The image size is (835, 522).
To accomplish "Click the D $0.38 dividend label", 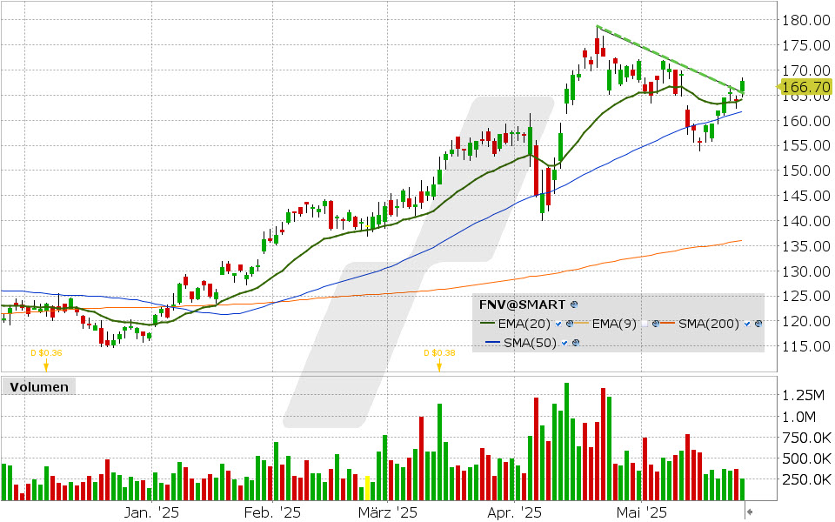I will coord(439,352).
